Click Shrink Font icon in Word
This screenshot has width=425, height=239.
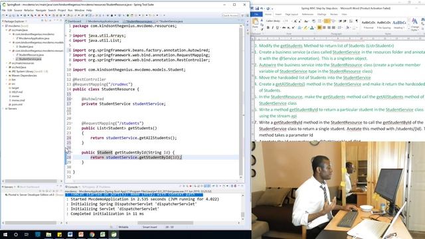[299, 21]
